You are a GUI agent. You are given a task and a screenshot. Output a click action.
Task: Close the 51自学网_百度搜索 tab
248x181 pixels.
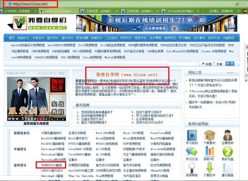click(36, 11)
